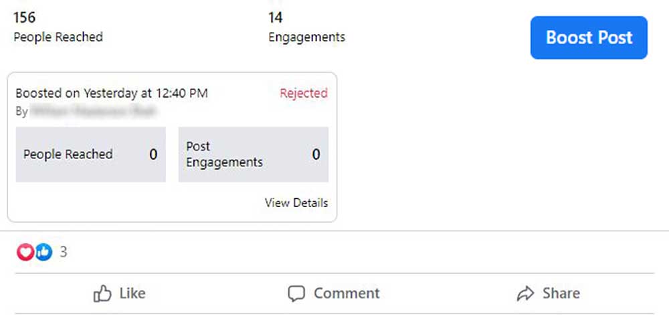Image resolution: width=669 pixels, height=320 pixels.
Task: Click the red heart reaction icon
Action: coord(25,252)
